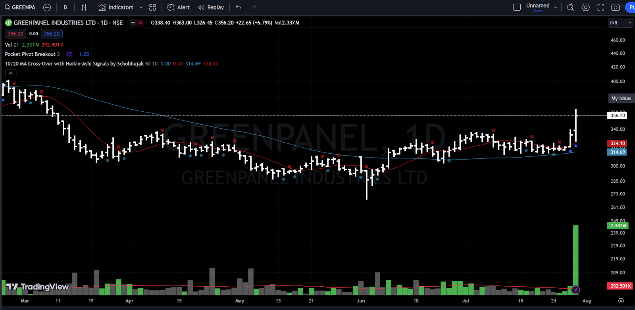Open the D timeframe interval selector
The width and height of the screenshot is (635, 310).
tap(65, 7)
